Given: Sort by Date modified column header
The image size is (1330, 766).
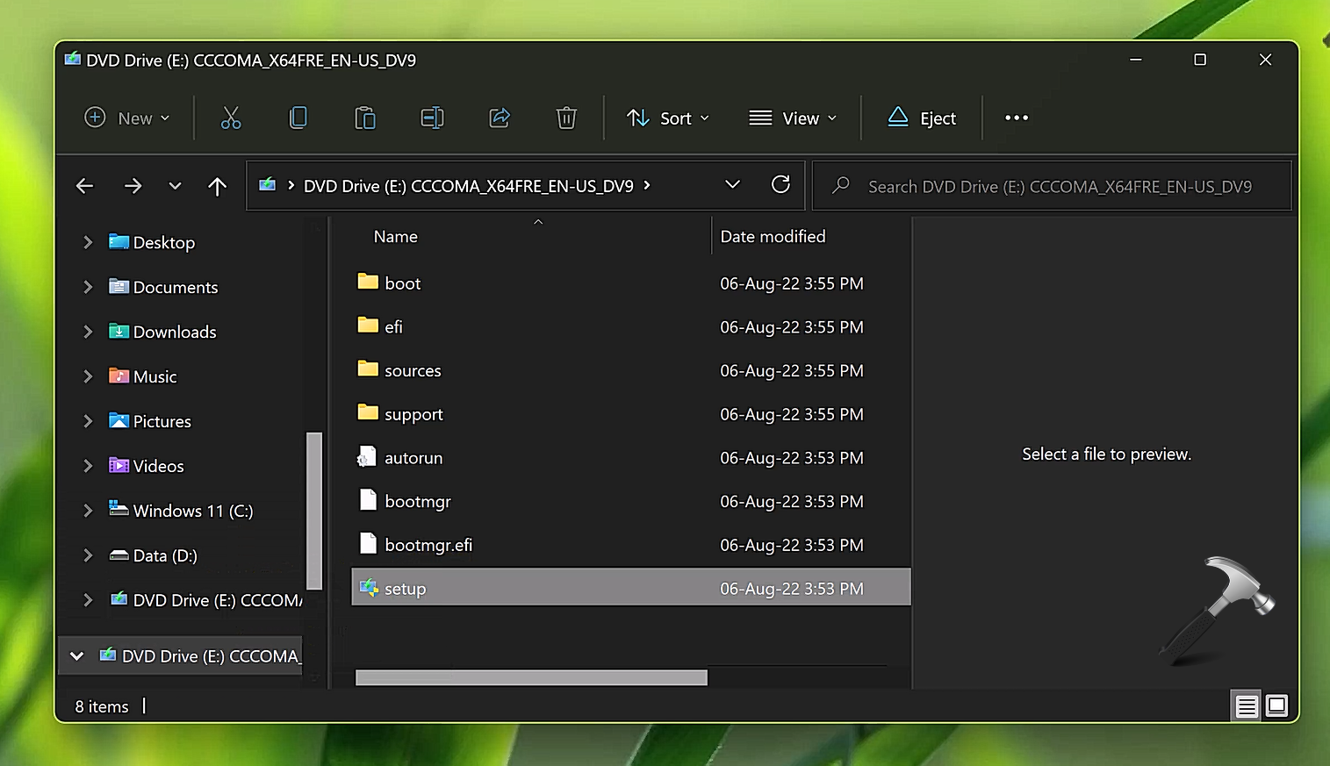Looking at the screenshot, I should click(x=773, y=237).
